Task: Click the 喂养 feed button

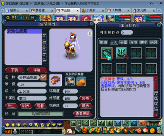Action: [86, 106]
